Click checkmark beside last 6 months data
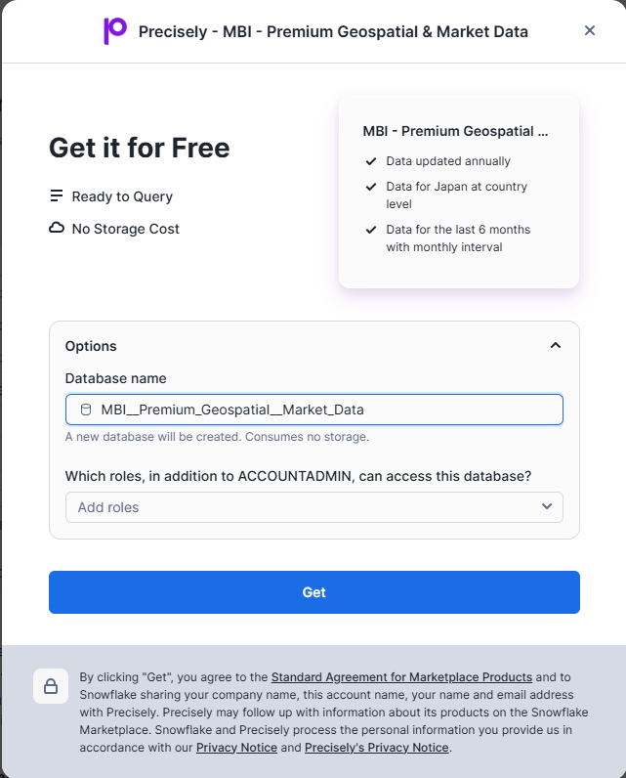The image size is (626, 778). [x=371, y=230]
